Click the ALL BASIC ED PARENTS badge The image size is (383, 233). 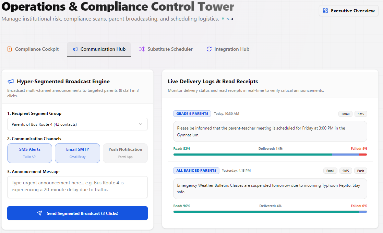pos(196,171)
